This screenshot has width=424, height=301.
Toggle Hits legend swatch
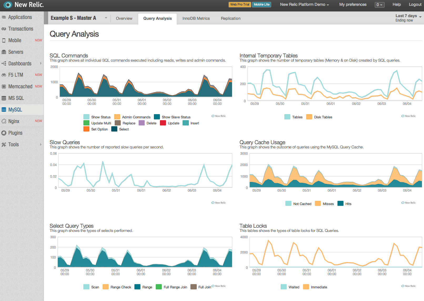click(x=340, y=203)
